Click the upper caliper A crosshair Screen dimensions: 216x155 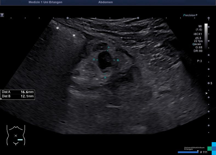coord(108,51)
